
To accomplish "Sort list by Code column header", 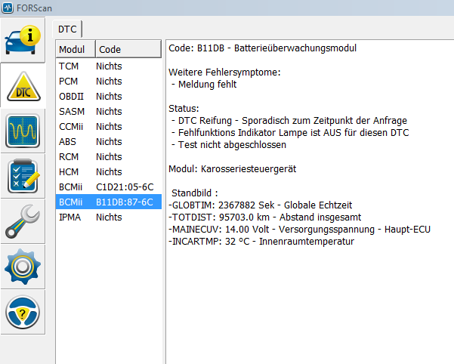I will pyautogui.click(x=127, y=49).
